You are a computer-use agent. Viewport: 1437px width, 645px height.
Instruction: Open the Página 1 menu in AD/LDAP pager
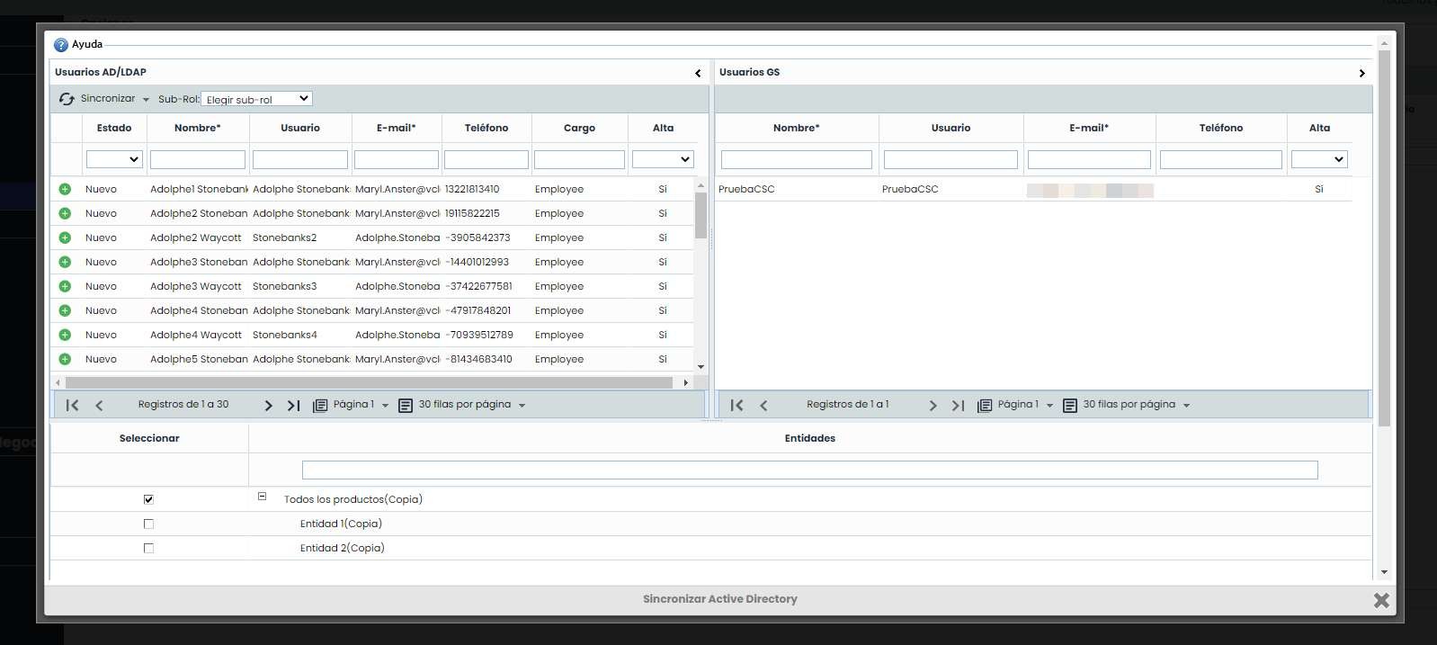(x=360, y=405)
